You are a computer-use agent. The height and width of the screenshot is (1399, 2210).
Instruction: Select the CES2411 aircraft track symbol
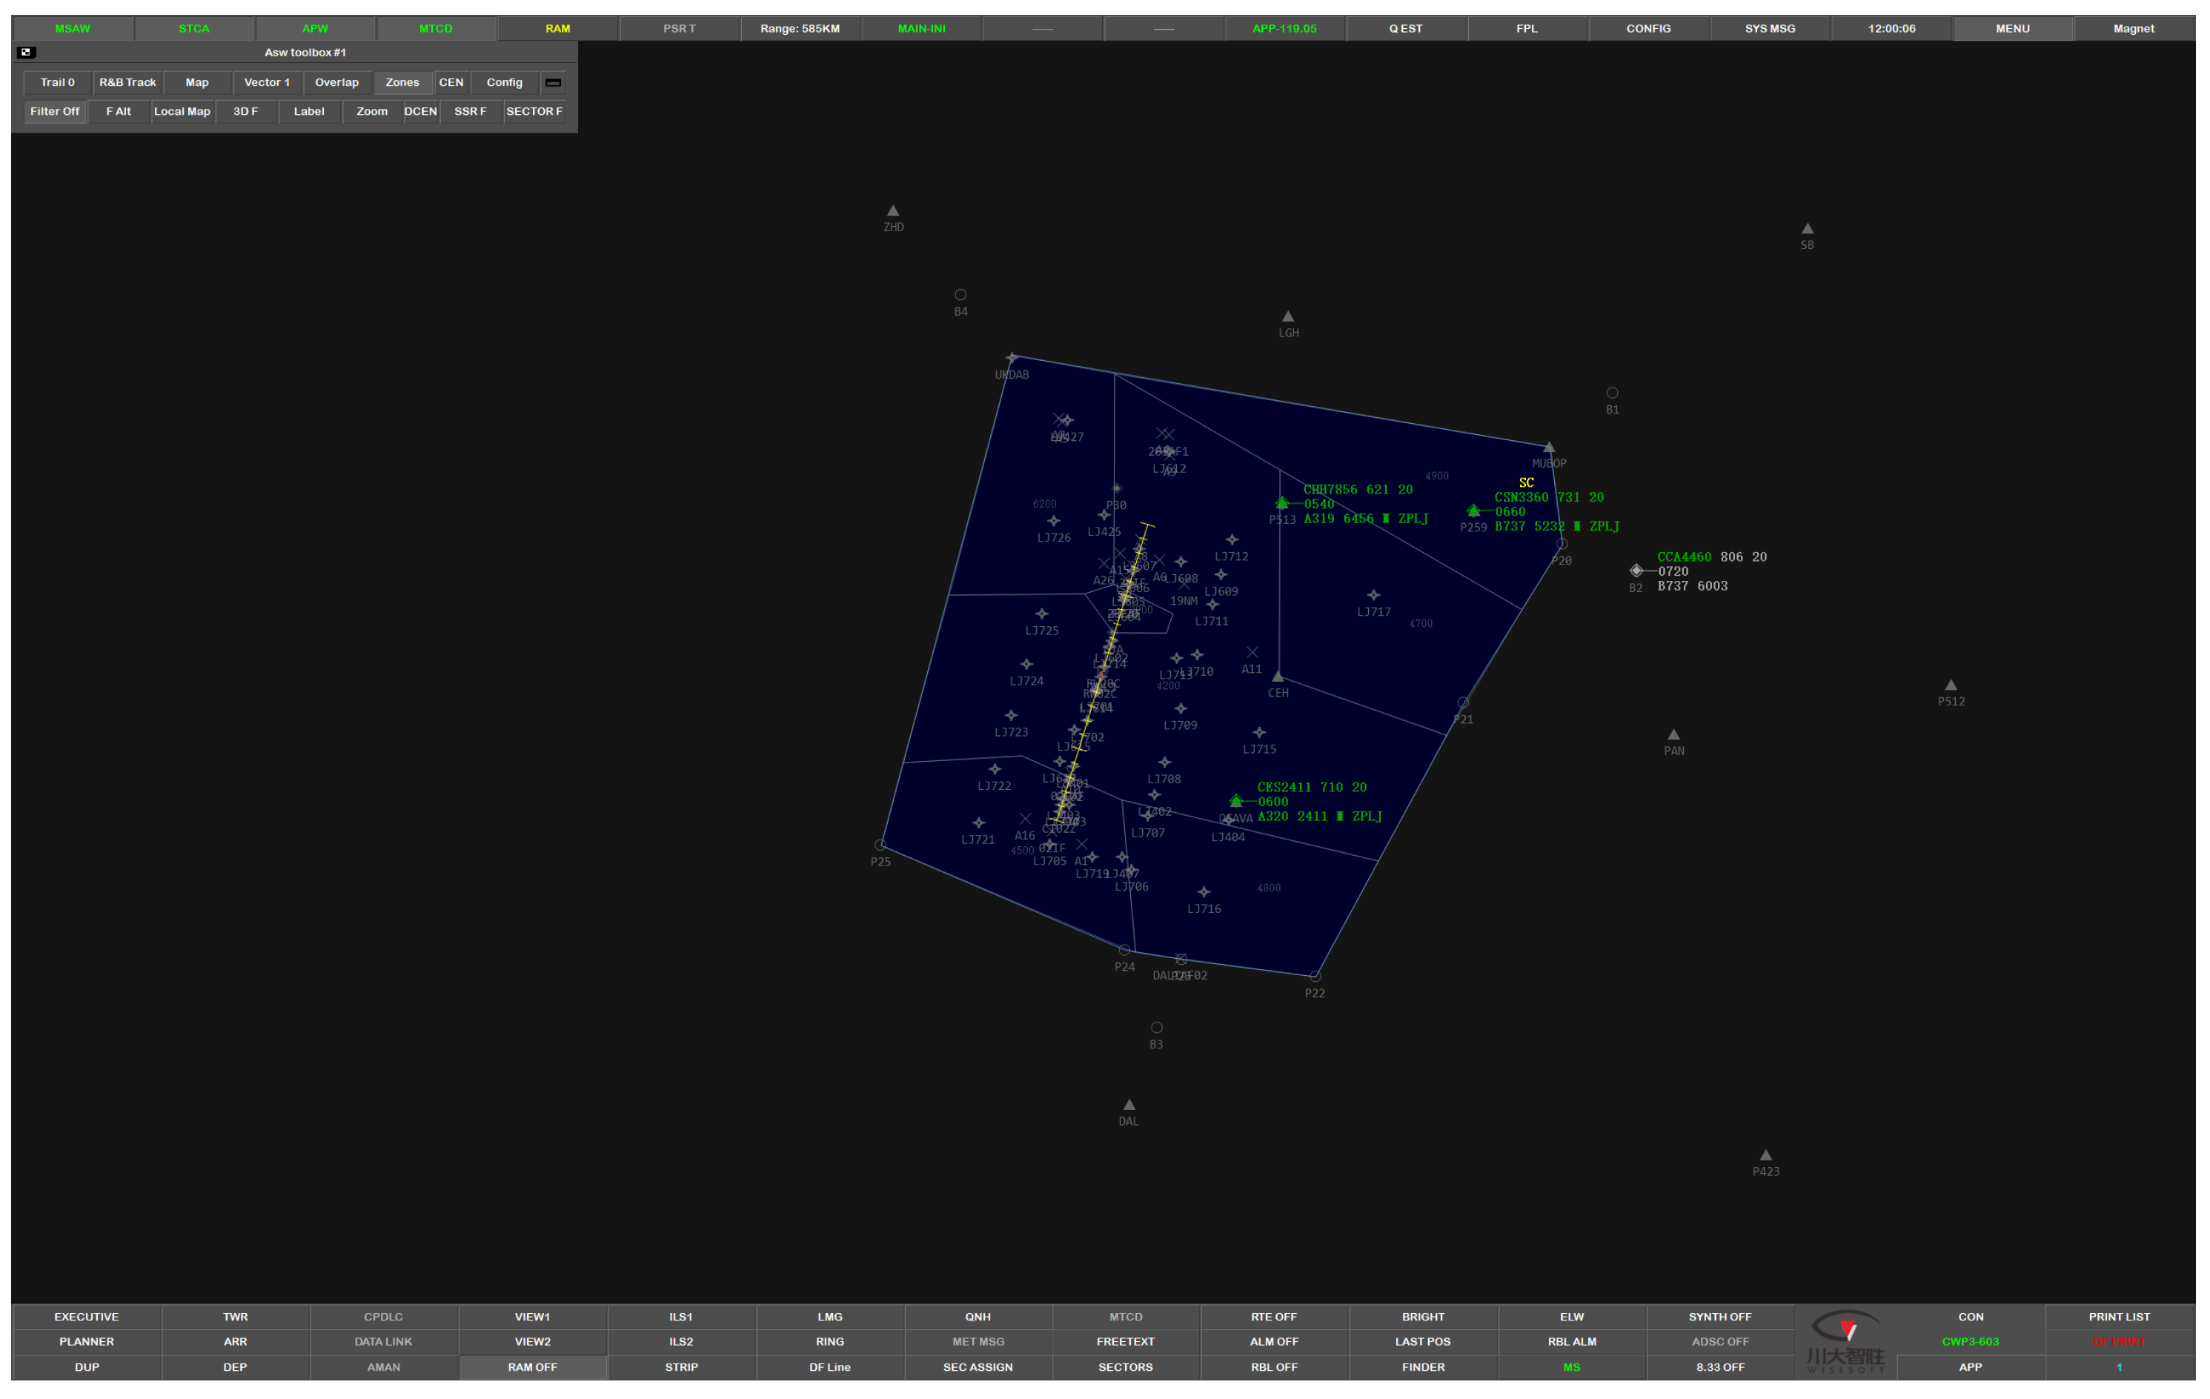[x=1236, y=801]
